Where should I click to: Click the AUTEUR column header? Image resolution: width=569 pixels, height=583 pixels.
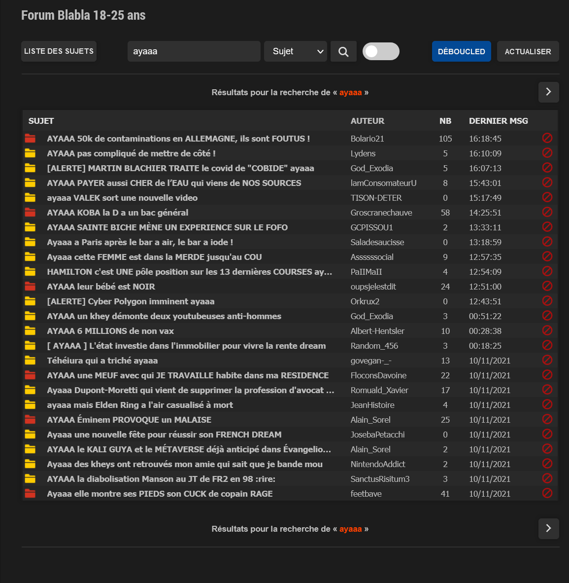click(x=368, y=121)
